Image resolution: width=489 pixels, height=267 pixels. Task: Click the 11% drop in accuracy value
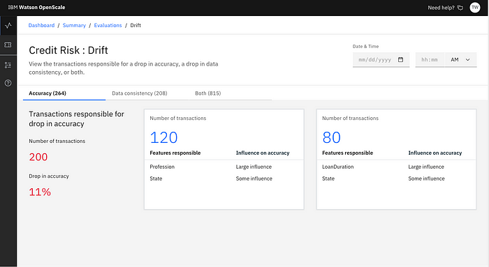[x=40, y=192]
